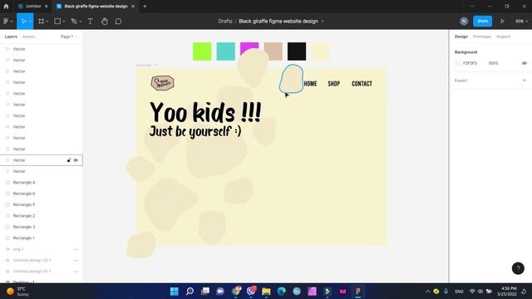
Task: Select the Hand tool
Action: point(104,22)
